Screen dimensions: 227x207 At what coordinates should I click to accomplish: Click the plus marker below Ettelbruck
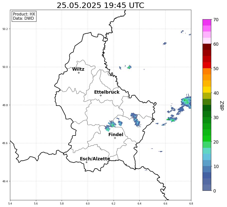pos(101,95)
